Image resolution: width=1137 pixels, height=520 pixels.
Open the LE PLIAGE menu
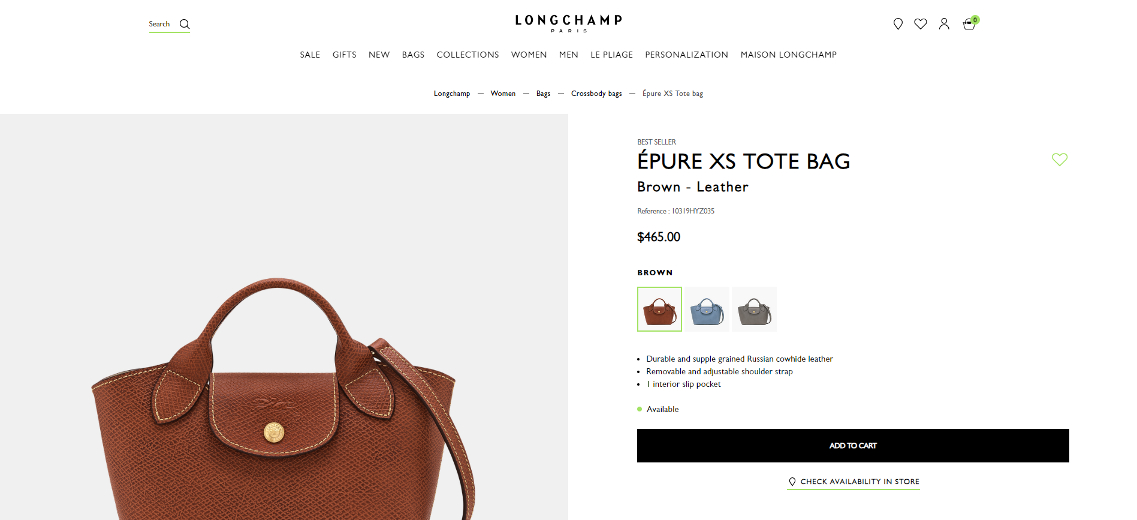point(611,55)
